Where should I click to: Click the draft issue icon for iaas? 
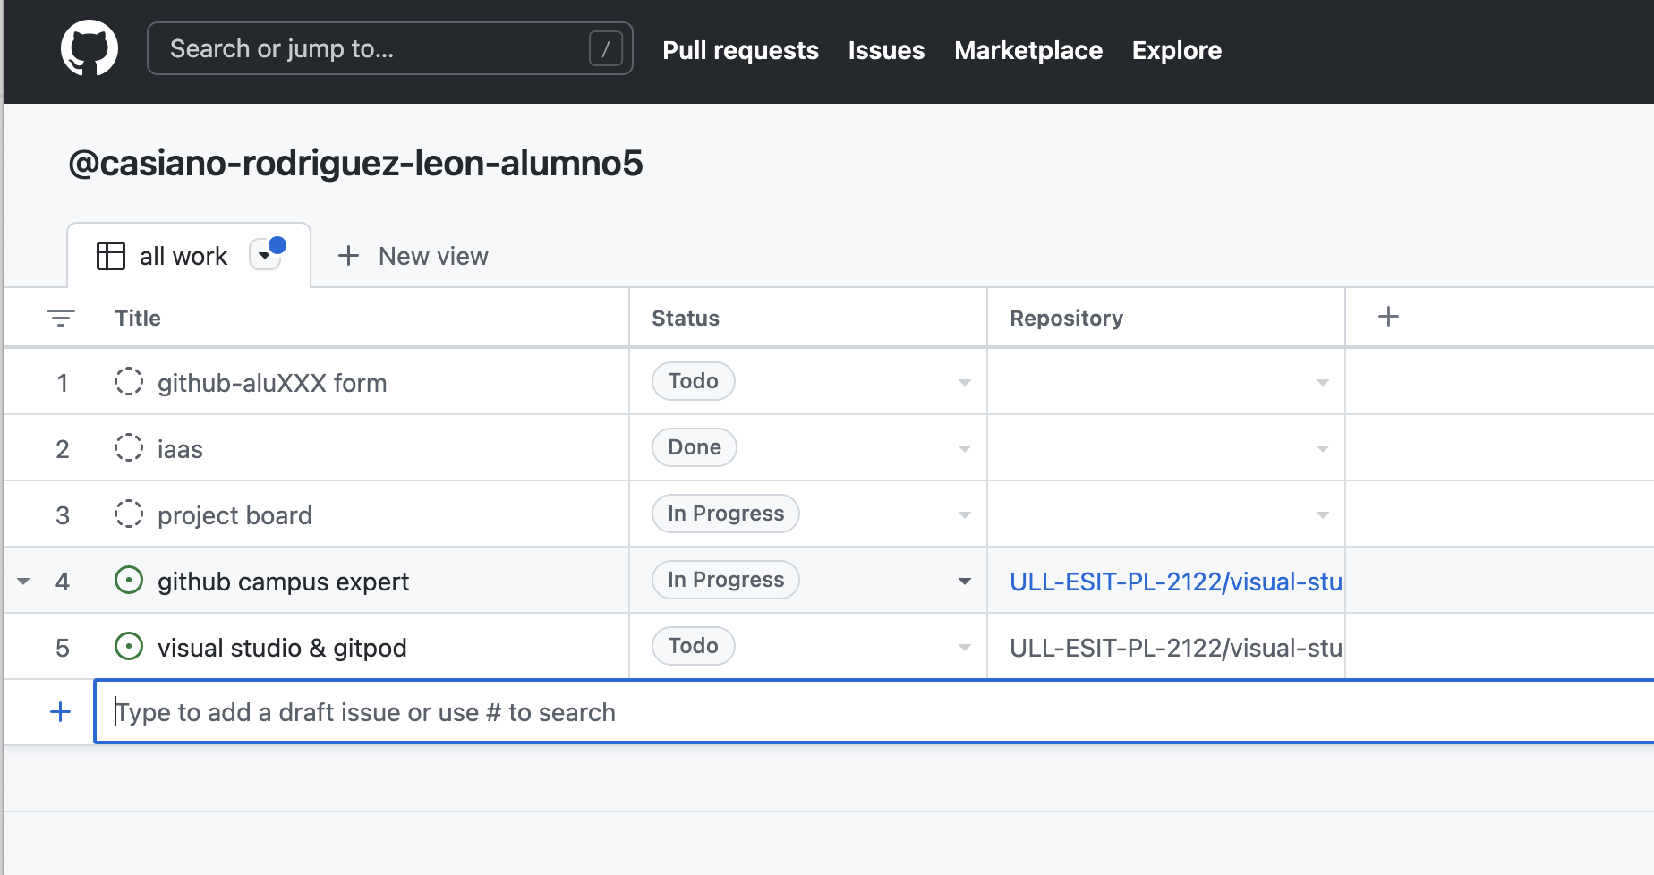(x=129, y=447)
